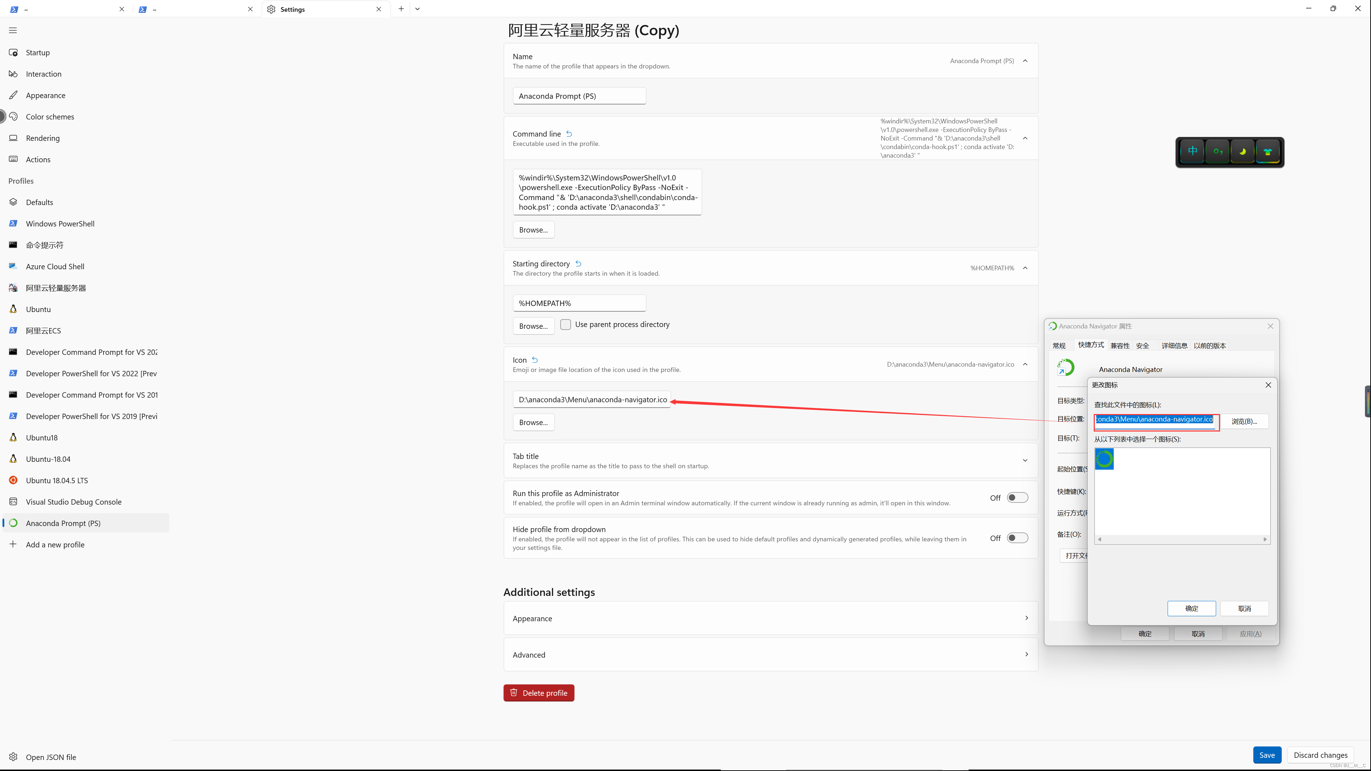Toggle Hide profile from dropdown

click(x=1017, y=538)
